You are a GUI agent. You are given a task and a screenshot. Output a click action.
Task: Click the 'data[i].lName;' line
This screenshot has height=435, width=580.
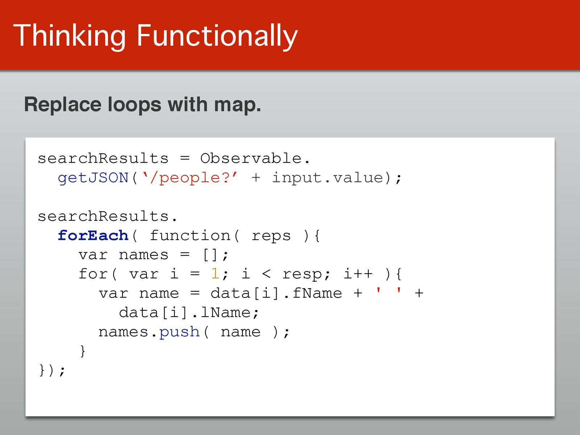pos(189,312)
